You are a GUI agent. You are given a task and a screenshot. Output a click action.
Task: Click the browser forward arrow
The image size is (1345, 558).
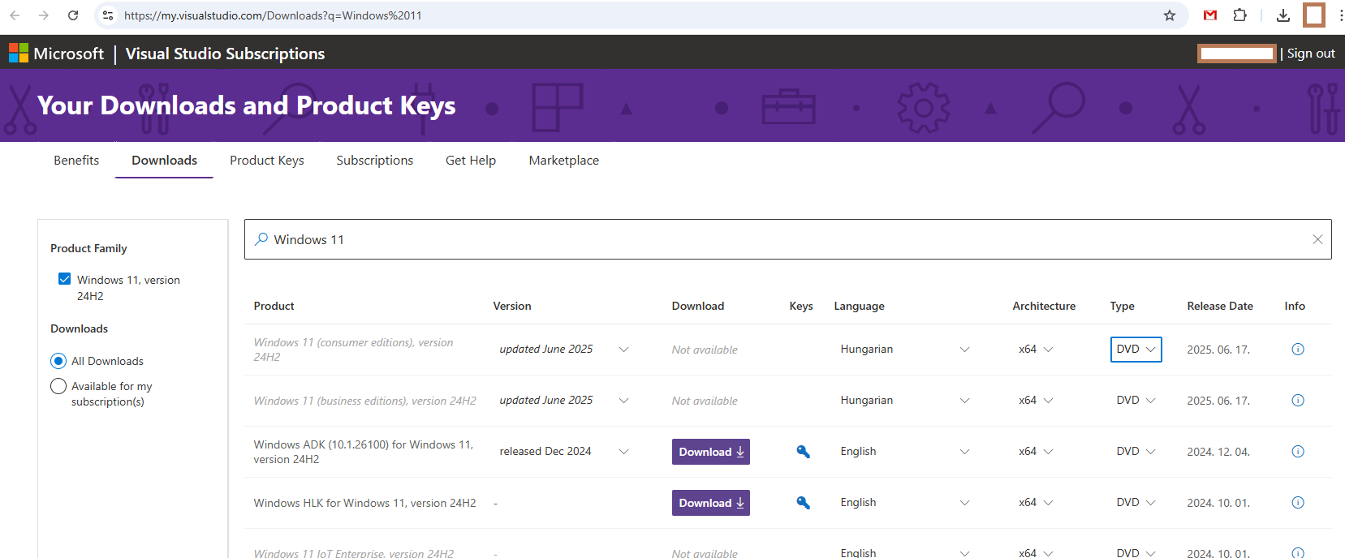tap(44, 15)
